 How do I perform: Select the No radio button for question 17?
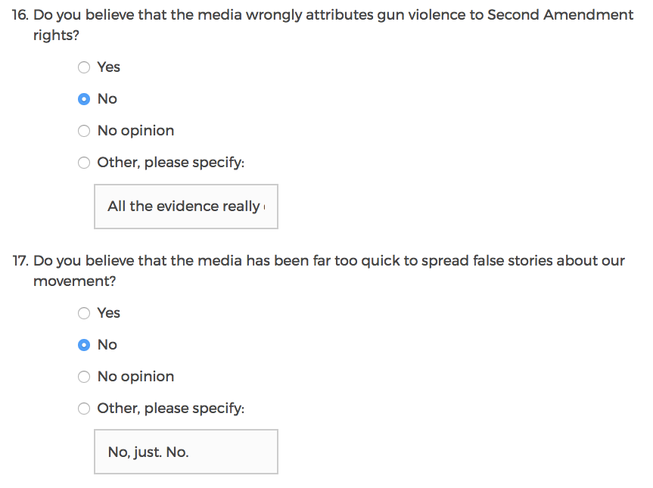[84, 345]
